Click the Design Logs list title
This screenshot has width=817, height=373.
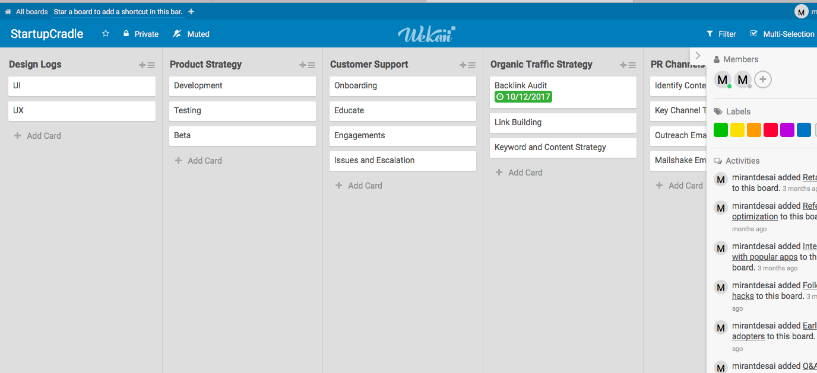[x=35, y=65]
